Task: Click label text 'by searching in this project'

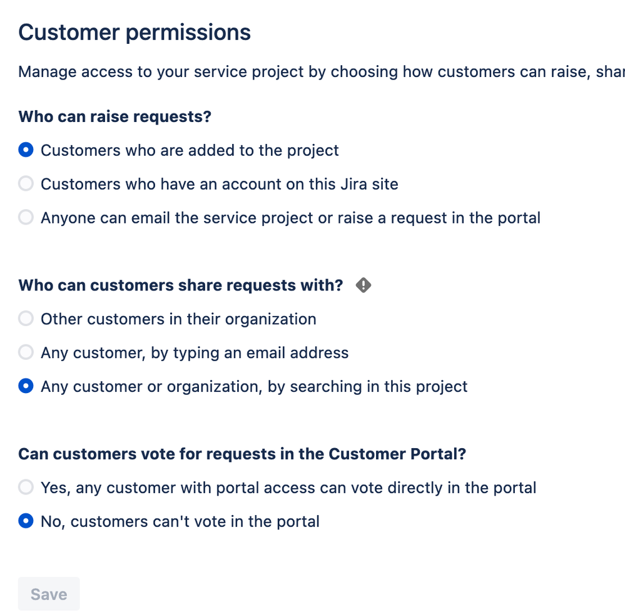Action: click(367, 387)
